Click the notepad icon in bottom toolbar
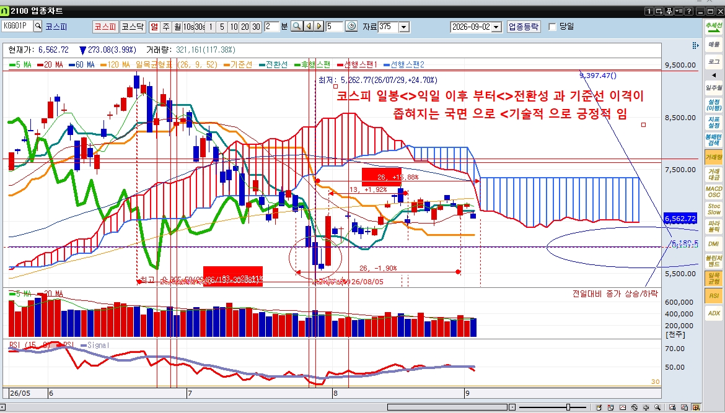Screen dimensions: 725x413 (599, 407)
